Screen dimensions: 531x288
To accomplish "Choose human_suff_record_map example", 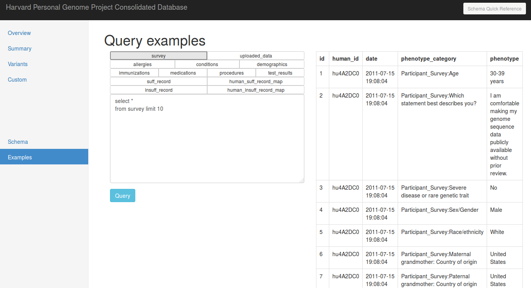I will pos(256,82).
